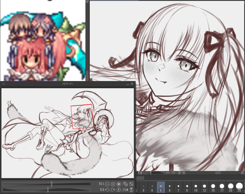The image size is (245, 194).
Task: Click the canvas horizontal scrollbar thumb
Action: [218, 173]
